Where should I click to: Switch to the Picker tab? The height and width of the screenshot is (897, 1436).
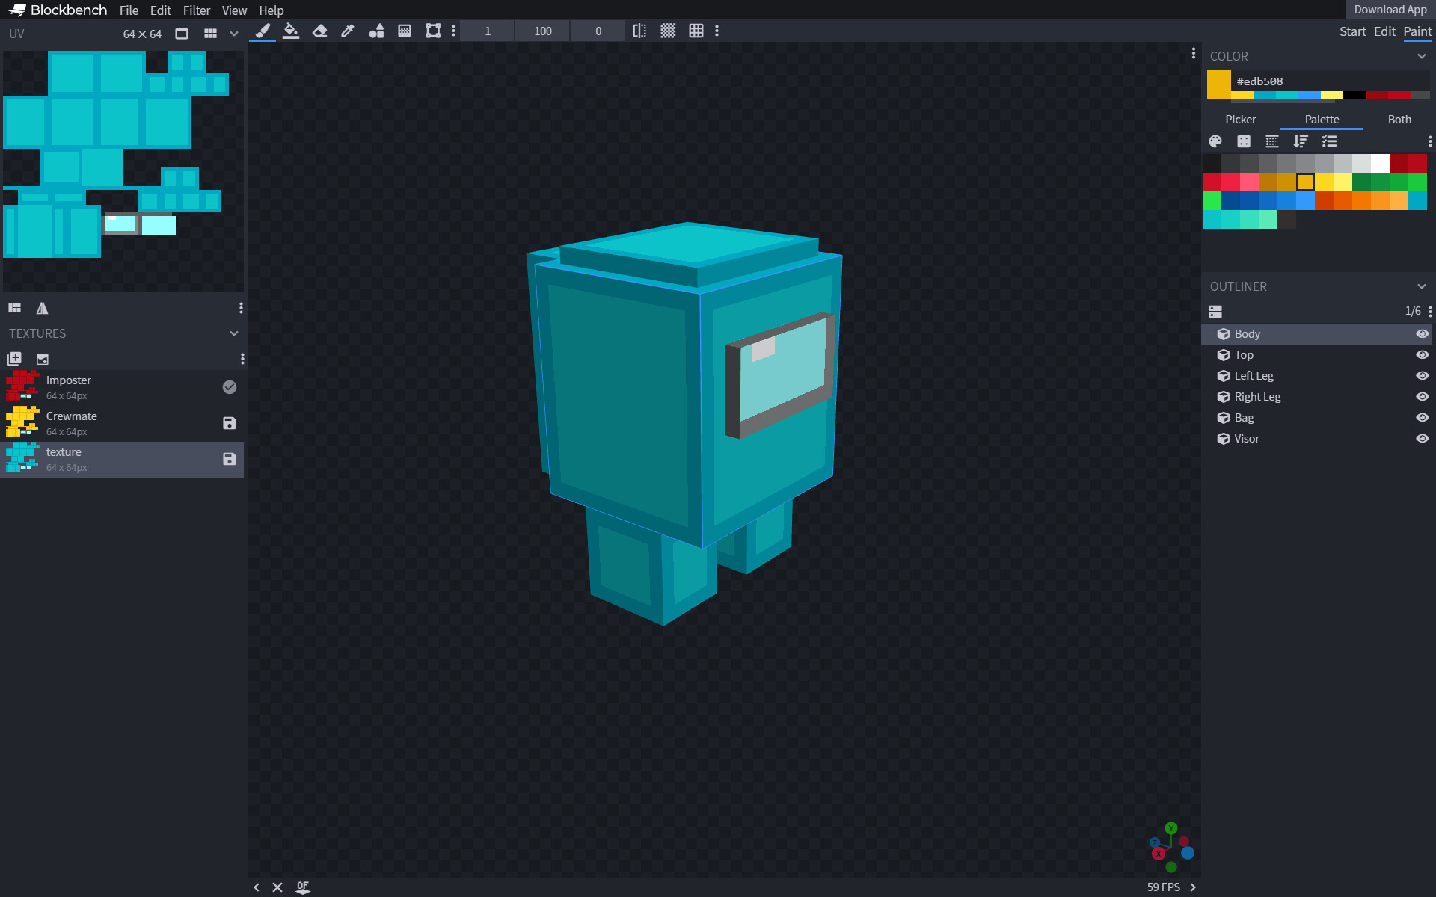pyautogui.click(x=1240, y=119)
